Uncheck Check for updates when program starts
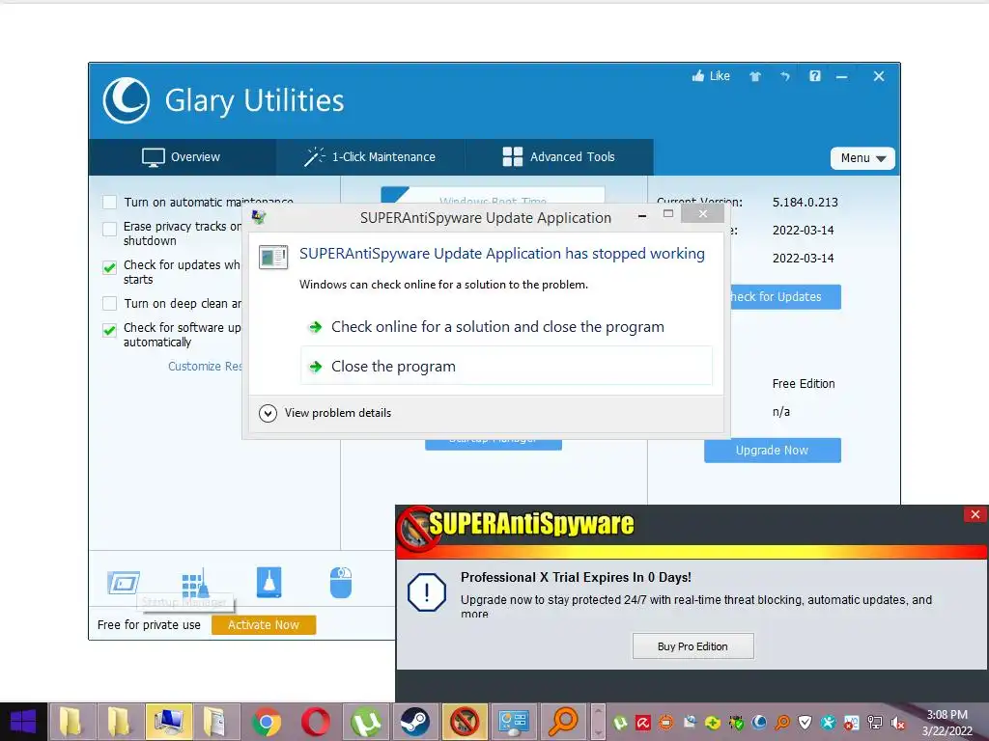Screen dimensions: 989x741 (110, 267)
